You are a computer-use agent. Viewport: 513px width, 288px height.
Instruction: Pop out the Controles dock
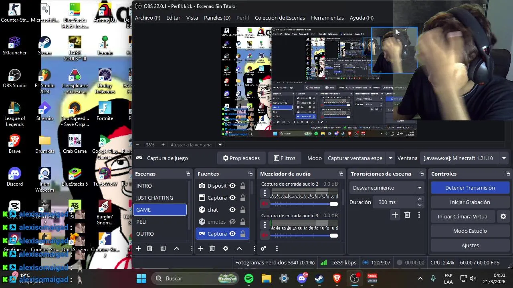coord(508,174)
